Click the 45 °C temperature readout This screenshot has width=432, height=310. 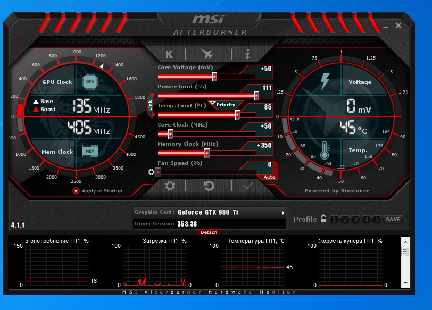[353, 128]
